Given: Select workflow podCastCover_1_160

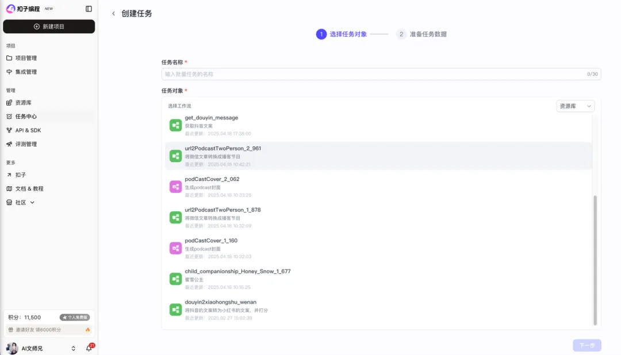Looking at the screenshot, I should tap(378, 248).
